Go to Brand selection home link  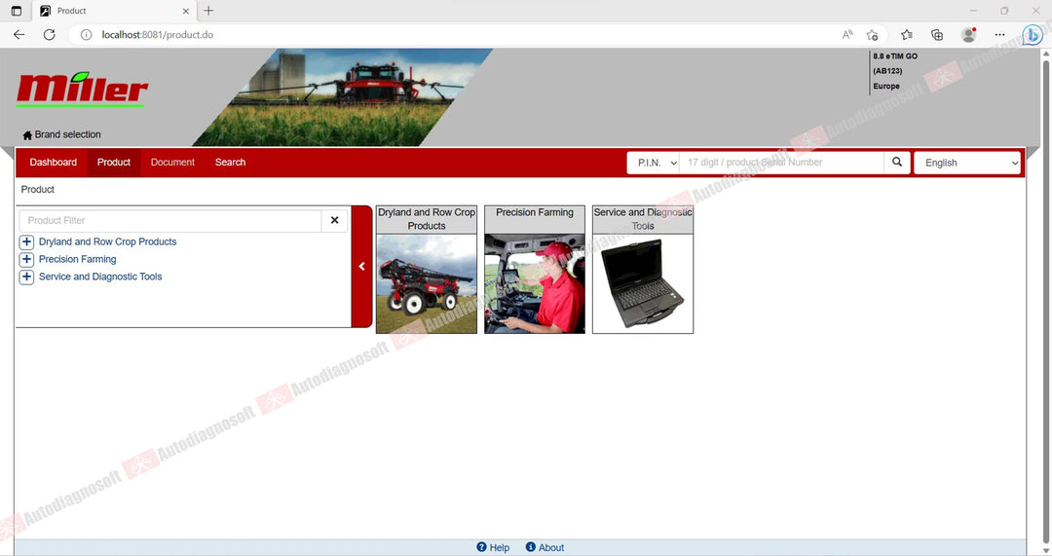click(x=61, y=134)
